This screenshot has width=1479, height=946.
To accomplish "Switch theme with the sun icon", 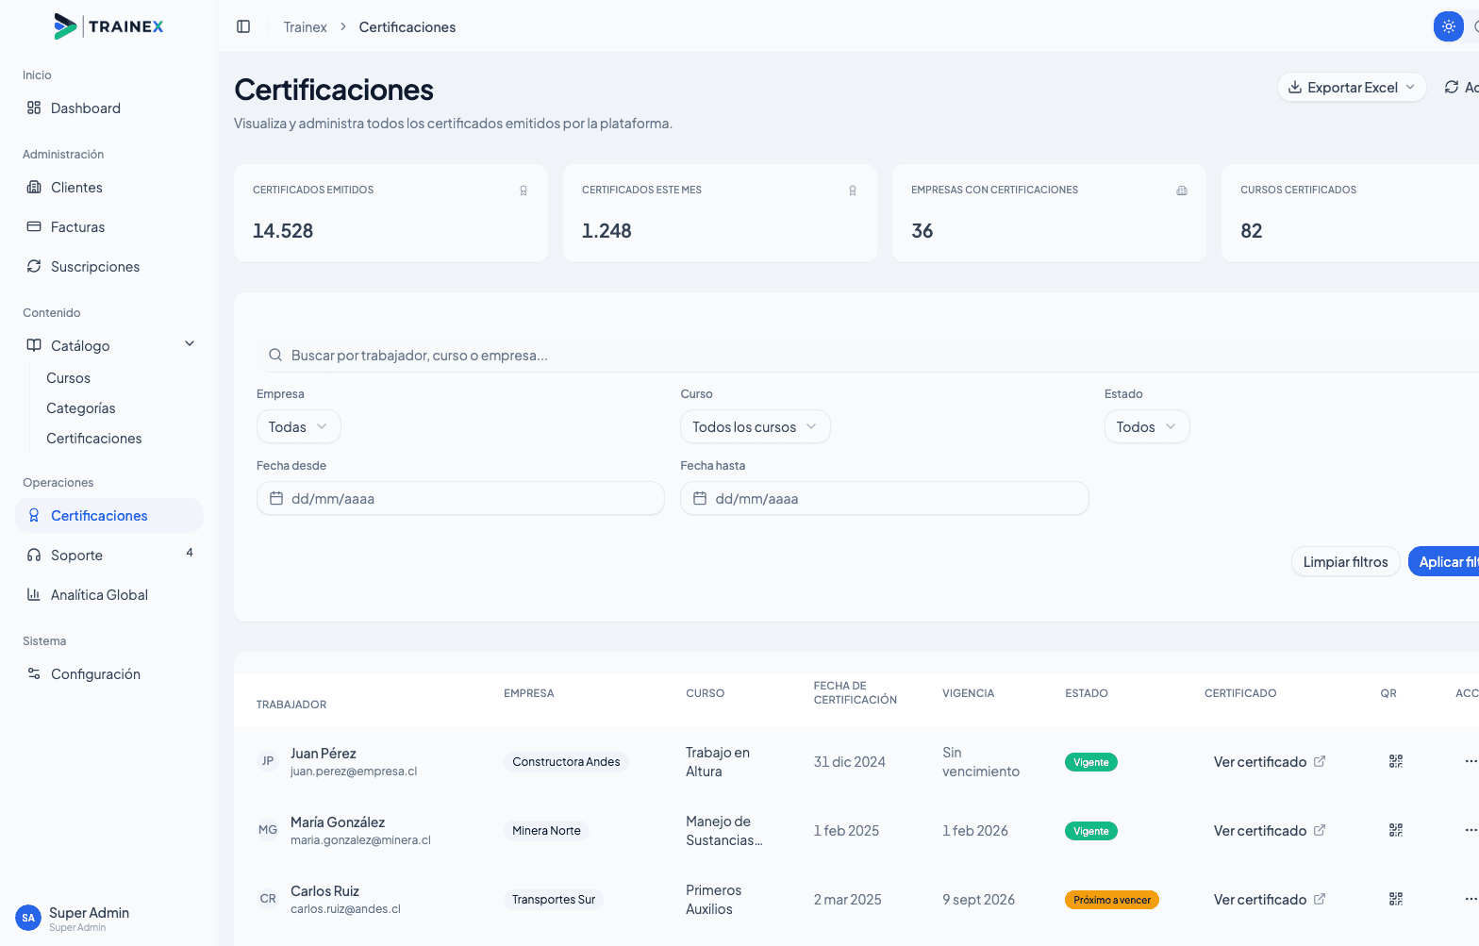I will (1449, 26).
